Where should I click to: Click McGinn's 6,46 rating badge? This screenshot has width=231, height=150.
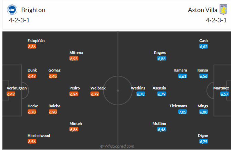(x=162, y=130)
